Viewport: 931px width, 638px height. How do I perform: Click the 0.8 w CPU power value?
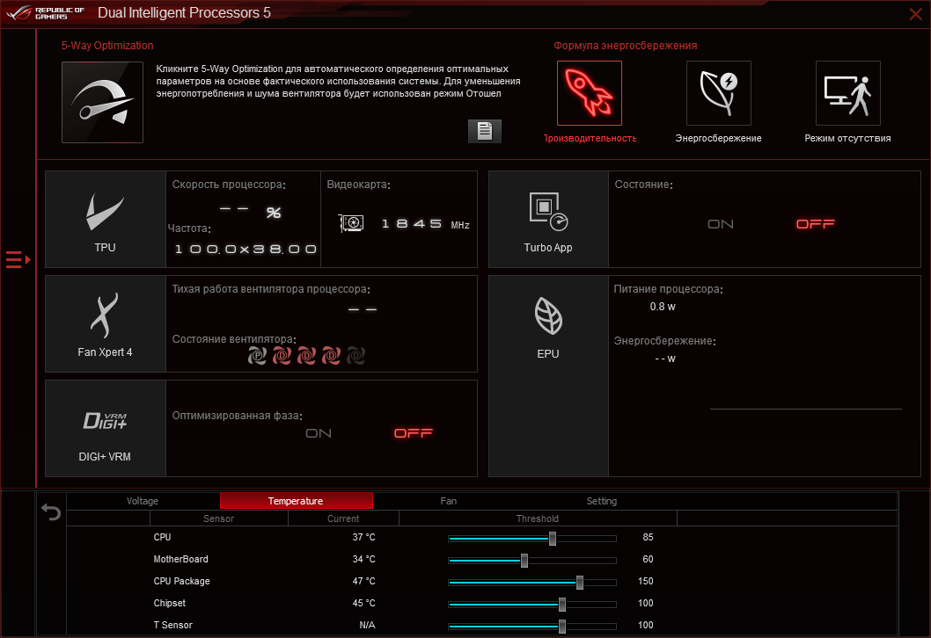pyautogui.click(x=663, y=307)
